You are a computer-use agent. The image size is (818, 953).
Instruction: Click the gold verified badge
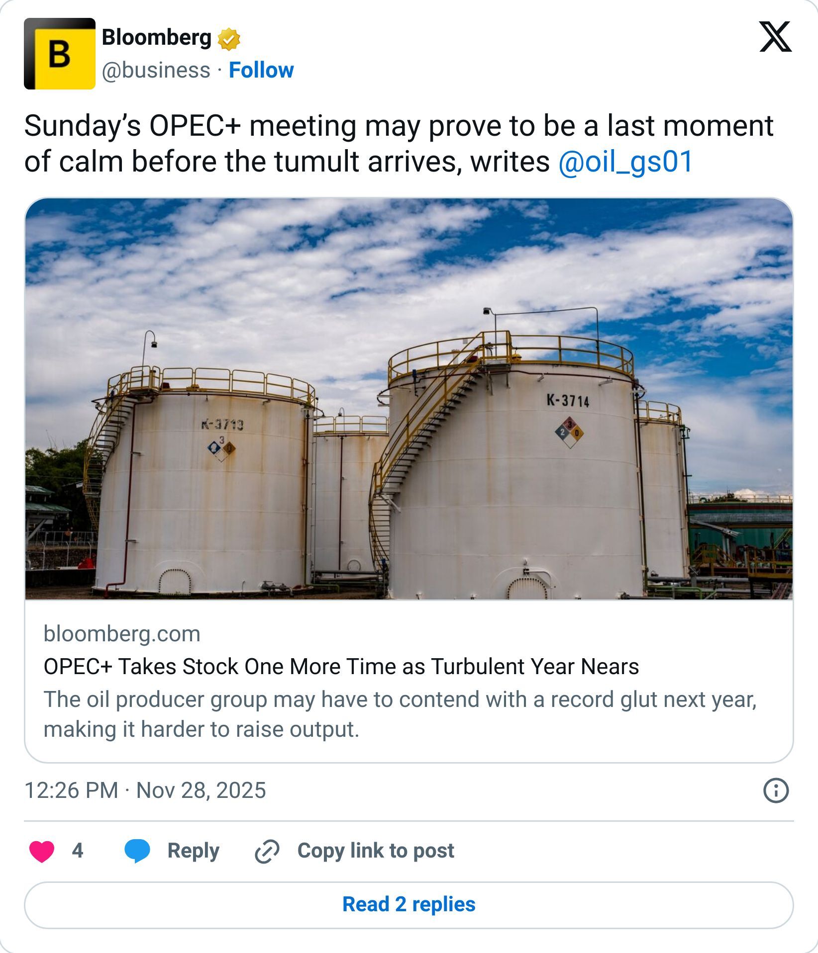point(229,39)
